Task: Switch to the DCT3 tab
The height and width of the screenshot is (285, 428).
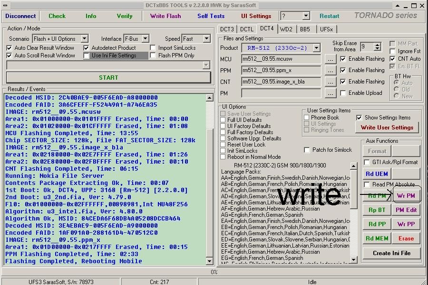Action: (x=227, y=29)
